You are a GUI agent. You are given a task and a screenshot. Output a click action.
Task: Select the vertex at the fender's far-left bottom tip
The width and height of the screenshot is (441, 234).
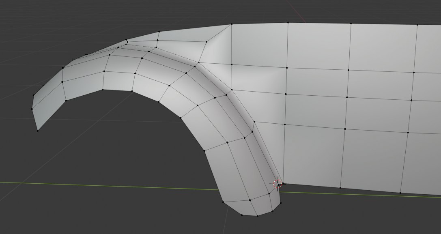[x=38, y=131]
